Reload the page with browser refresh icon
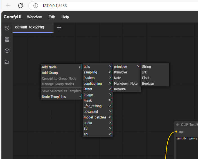198x159 pixels. (21, 5)
